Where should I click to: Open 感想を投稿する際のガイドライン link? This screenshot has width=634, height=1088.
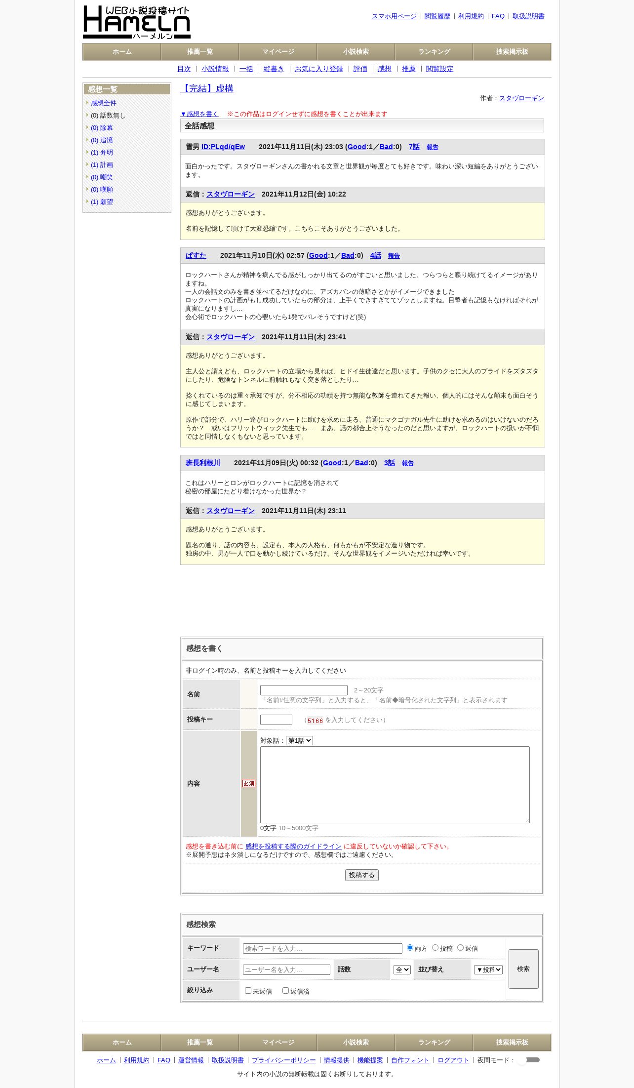click(x=293, y=846)
